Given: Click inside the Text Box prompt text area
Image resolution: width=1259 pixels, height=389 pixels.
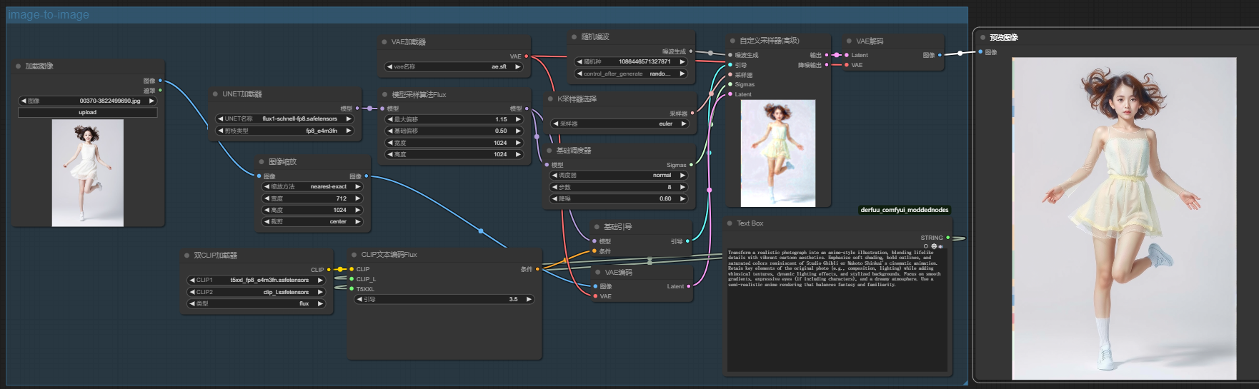Looking at the screenshot, I should [836, 321].
